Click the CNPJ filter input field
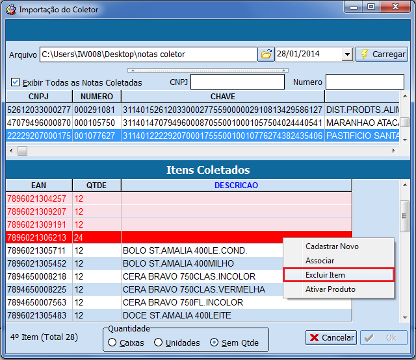This screenshot has width=416, height=360. pos(237,82)
